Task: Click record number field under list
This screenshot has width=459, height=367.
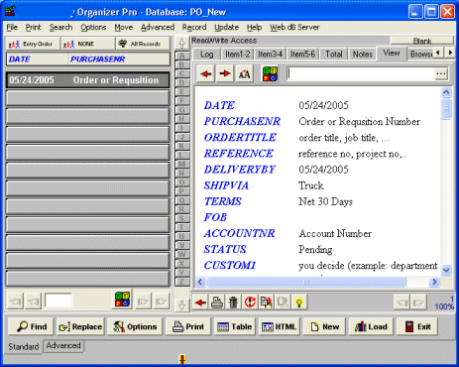Action: [x=58, y=301]
